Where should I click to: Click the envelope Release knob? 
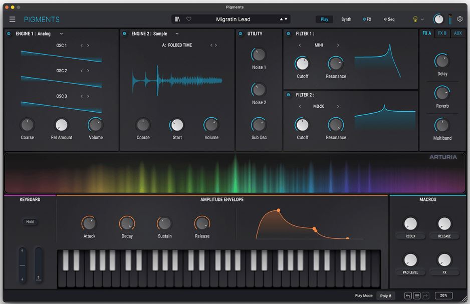point(202,223)
